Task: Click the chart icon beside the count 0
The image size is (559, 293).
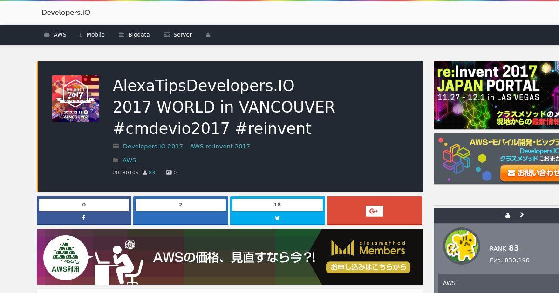Action: [169, 173]
